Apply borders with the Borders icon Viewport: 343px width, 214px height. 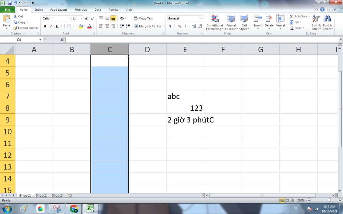(x=69, y=26)
